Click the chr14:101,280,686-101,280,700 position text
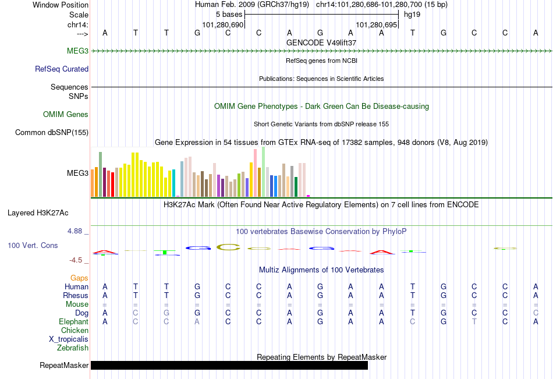This screenshot has height=379, width=553. pos(382,5)
